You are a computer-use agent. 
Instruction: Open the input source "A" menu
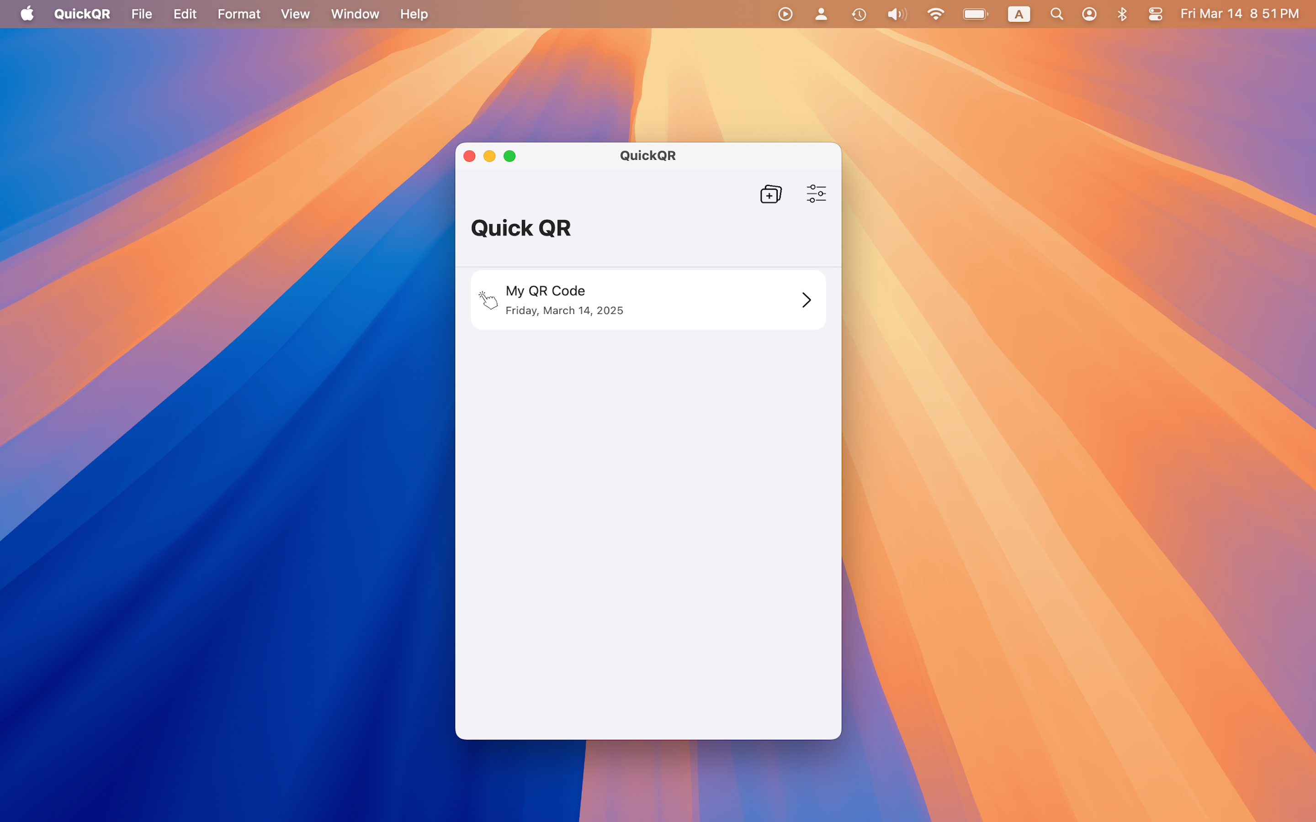1019,14
